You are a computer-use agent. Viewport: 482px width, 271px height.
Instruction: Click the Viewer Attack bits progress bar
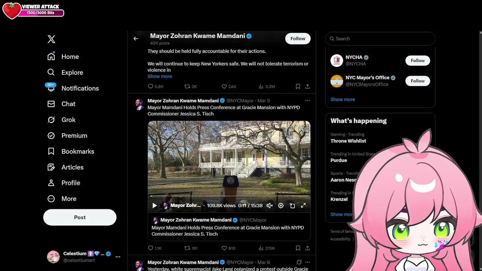click(41, 13)
